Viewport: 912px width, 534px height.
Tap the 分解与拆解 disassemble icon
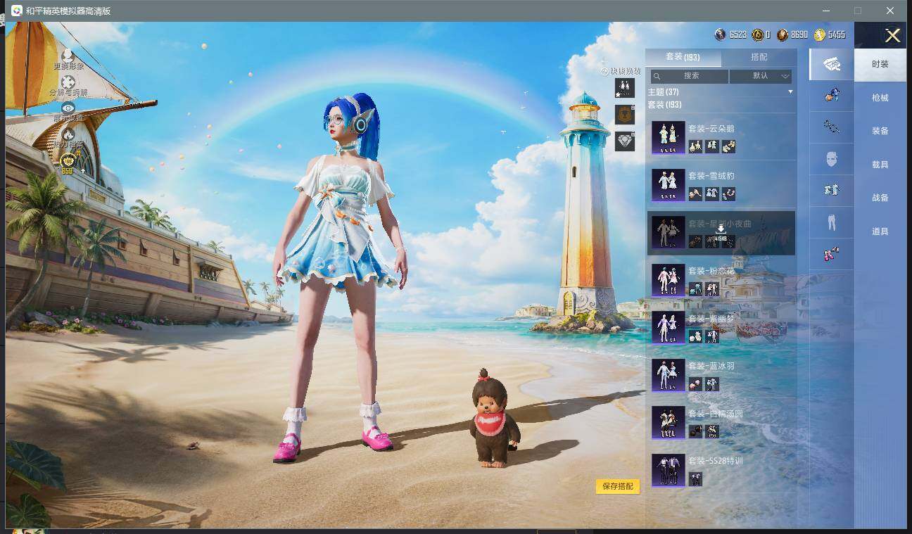click(68, 82)
